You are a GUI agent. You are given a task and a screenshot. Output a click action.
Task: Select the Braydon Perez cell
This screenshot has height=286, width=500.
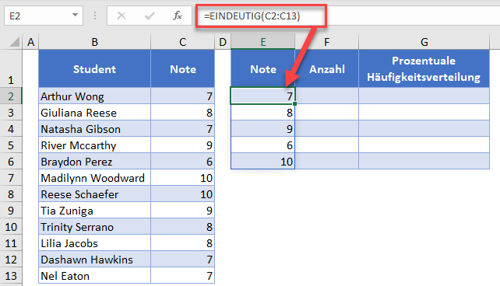click(94, 162)
